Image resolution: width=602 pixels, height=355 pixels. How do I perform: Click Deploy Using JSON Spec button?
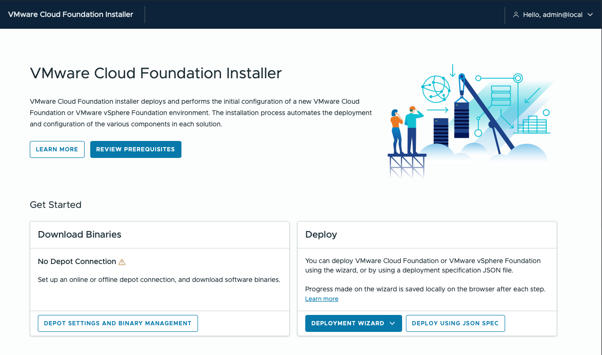(456, 323)
